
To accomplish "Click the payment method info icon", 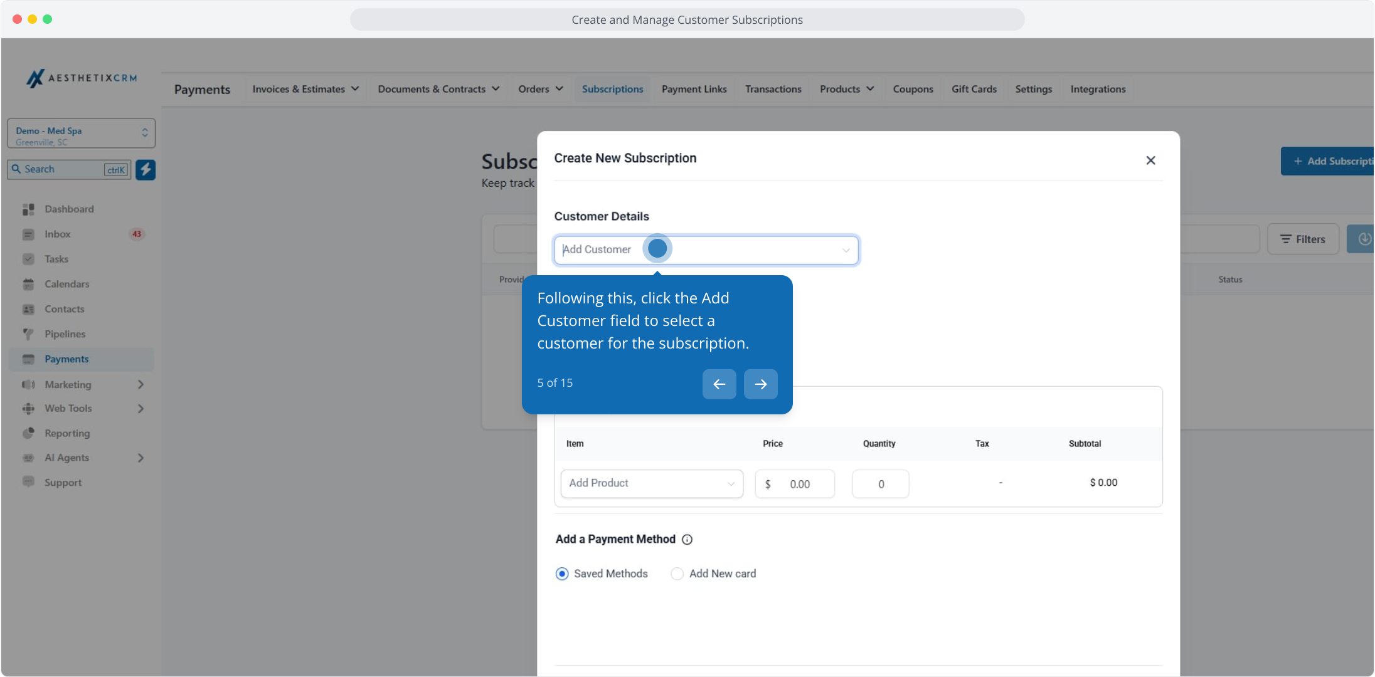I will click(x=687, y=540).
